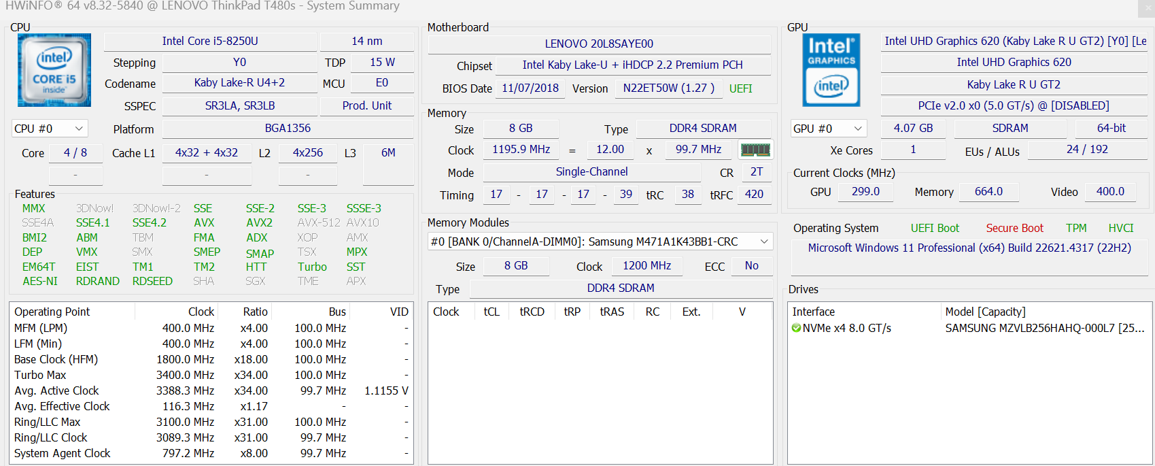
Task: Select the SAMSUNG MZVLB256HAHQ drive row
Action: pos(969,328)
